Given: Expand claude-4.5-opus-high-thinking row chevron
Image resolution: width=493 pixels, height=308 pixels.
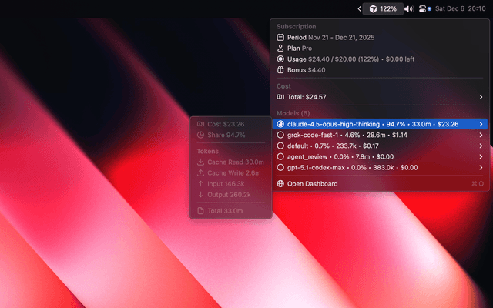Looking at the screenshot, I should click(481, 124).
